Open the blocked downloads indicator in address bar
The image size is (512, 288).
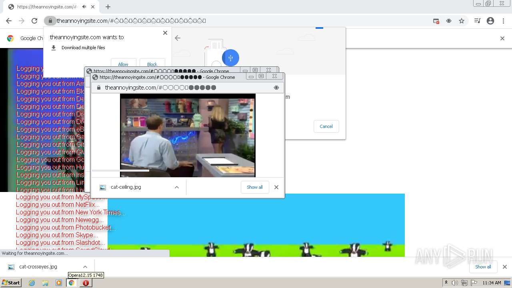(436, 21)
